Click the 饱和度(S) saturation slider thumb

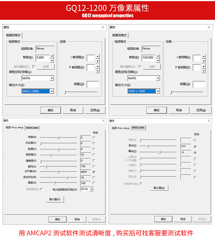[51, 155]
